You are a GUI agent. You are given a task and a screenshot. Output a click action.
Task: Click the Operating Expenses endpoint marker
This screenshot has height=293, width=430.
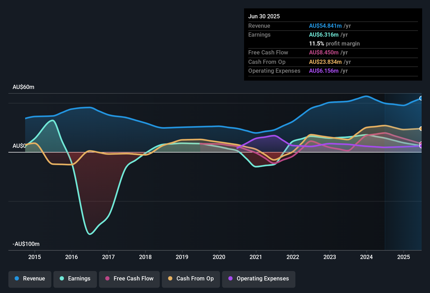(x=421, y=146)
